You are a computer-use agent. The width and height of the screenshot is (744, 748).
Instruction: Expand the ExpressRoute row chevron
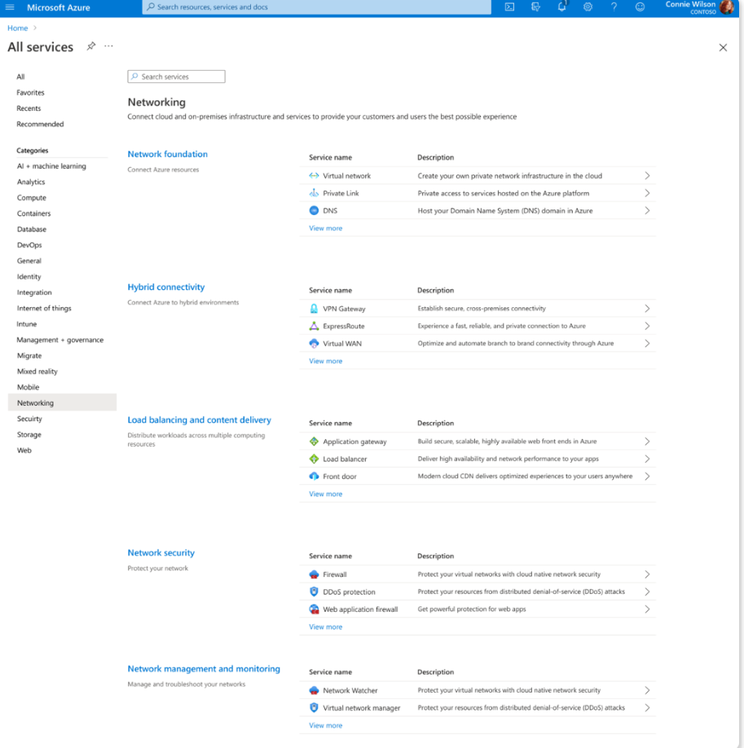[647, 326]
